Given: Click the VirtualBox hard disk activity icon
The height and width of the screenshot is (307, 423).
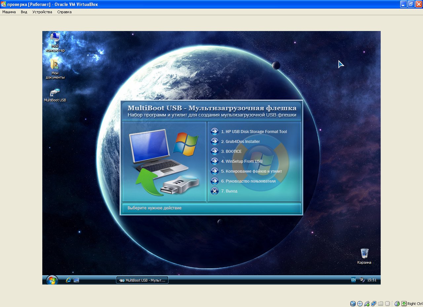Looking at the screenshot, I should pyautogui.click(x=353, y=304).
